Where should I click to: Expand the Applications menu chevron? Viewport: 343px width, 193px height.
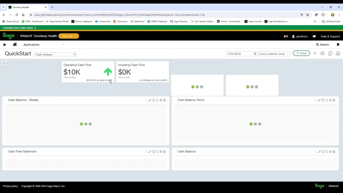coord(63,44)
